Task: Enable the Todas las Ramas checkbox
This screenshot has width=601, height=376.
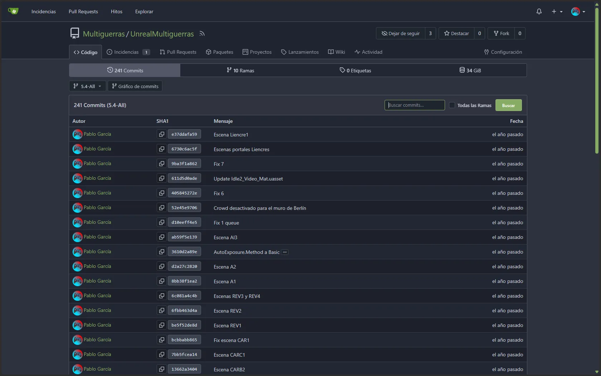Action: coord(452,105)
